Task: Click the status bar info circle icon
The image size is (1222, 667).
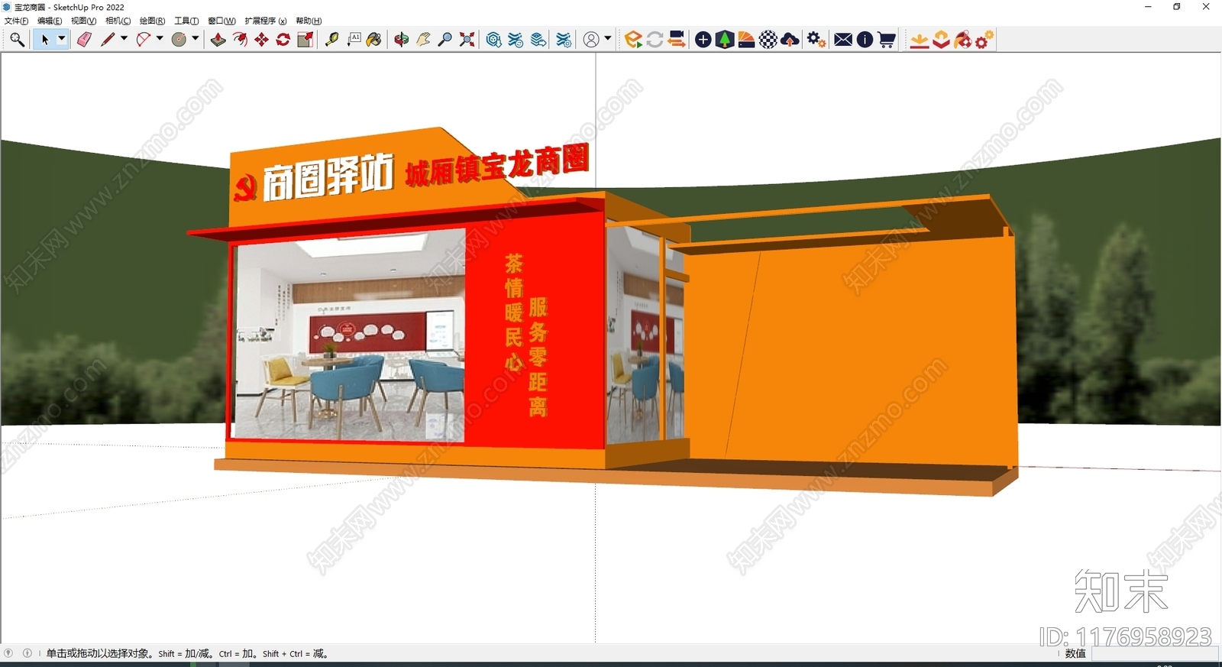Action: click(27, 653)
